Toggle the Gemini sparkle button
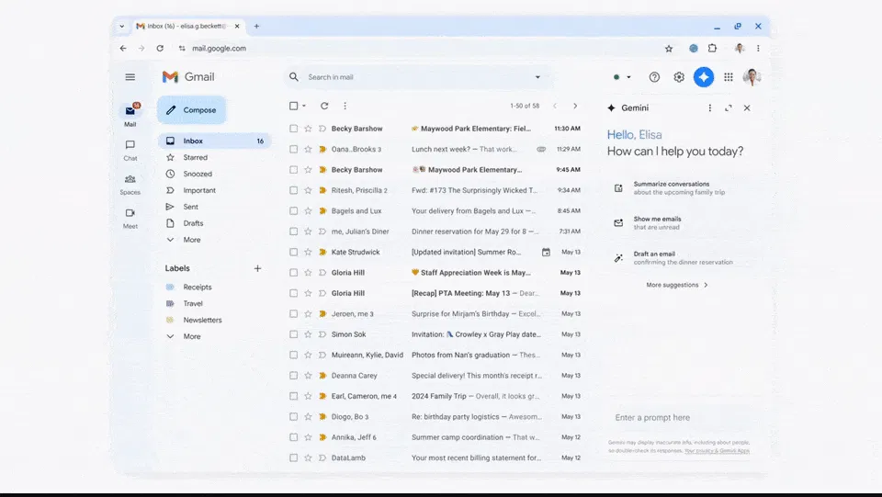 703,77
